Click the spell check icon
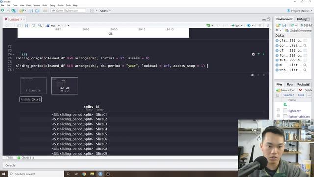The width and height of the screenshot is (314, 177). coord(34,25)
